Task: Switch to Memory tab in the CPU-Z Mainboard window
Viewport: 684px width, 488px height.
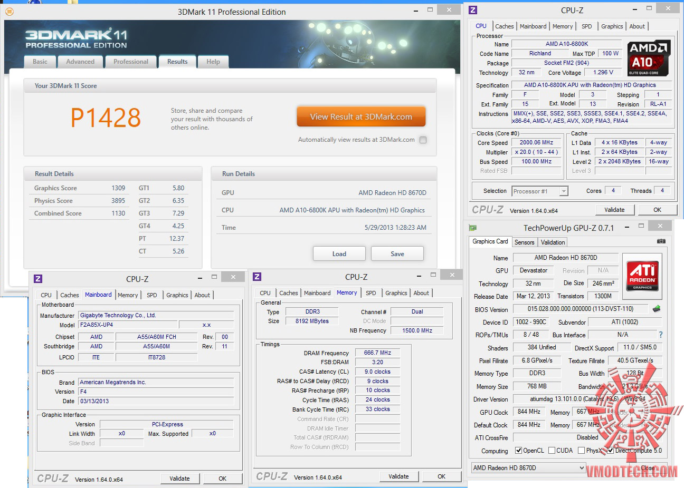Action: (x=128, y=295)
